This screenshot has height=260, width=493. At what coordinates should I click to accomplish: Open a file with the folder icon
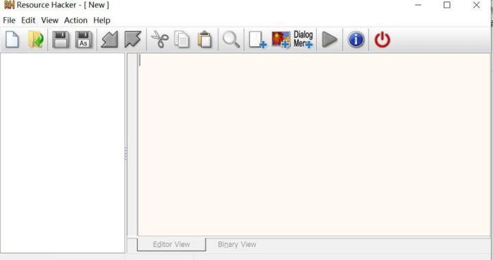(x=36, y=40)
